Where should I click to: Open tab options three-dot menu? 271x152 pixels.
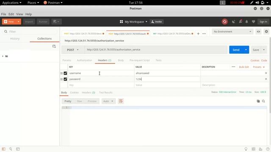click(x=204, y=34)
